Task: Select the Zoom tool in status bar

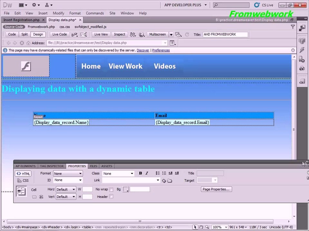Action: coord(207,227)
